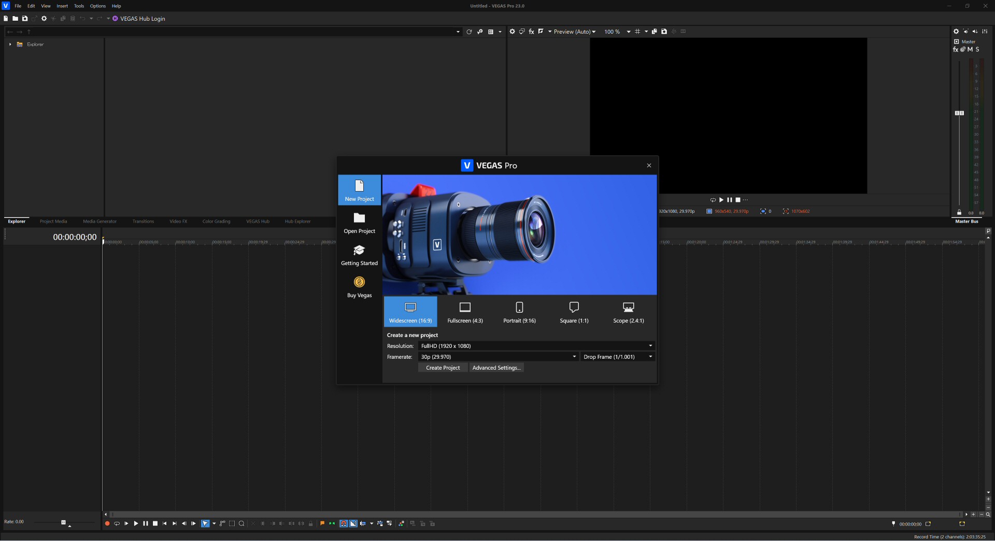This screenshot has height=541, width=995.
Task: Open Master FX button
Action: 956,50
